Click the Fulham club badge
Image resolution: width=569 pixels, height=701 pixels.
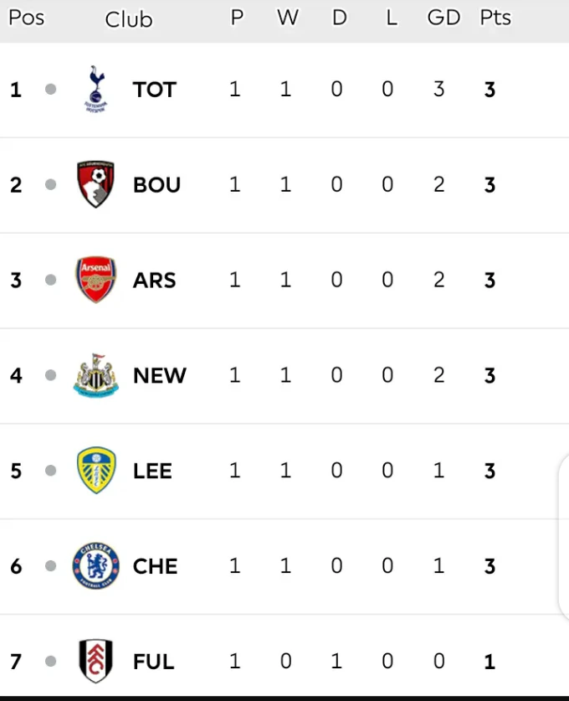[x=96, y=661]
